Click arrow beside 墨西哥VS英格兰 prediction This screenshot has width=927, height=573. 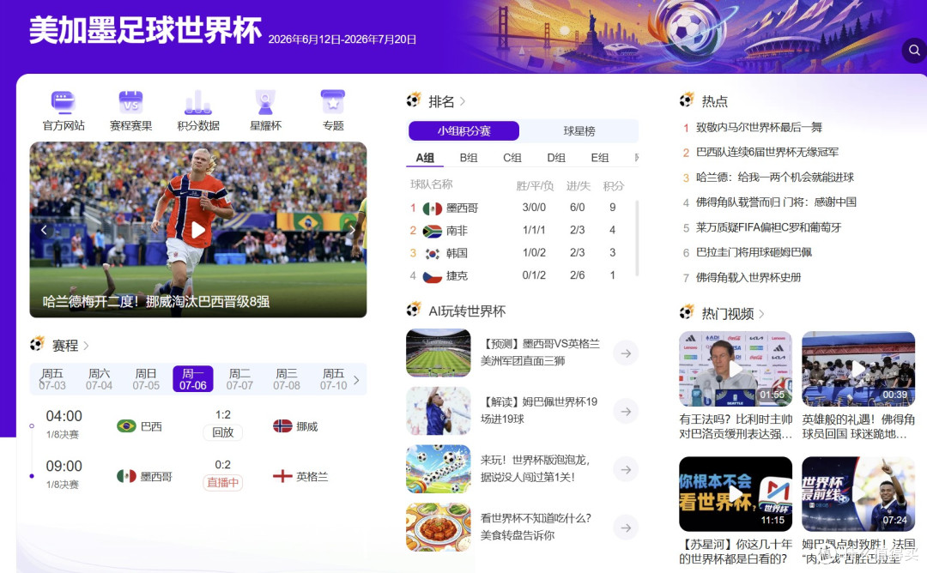[626, 353]
